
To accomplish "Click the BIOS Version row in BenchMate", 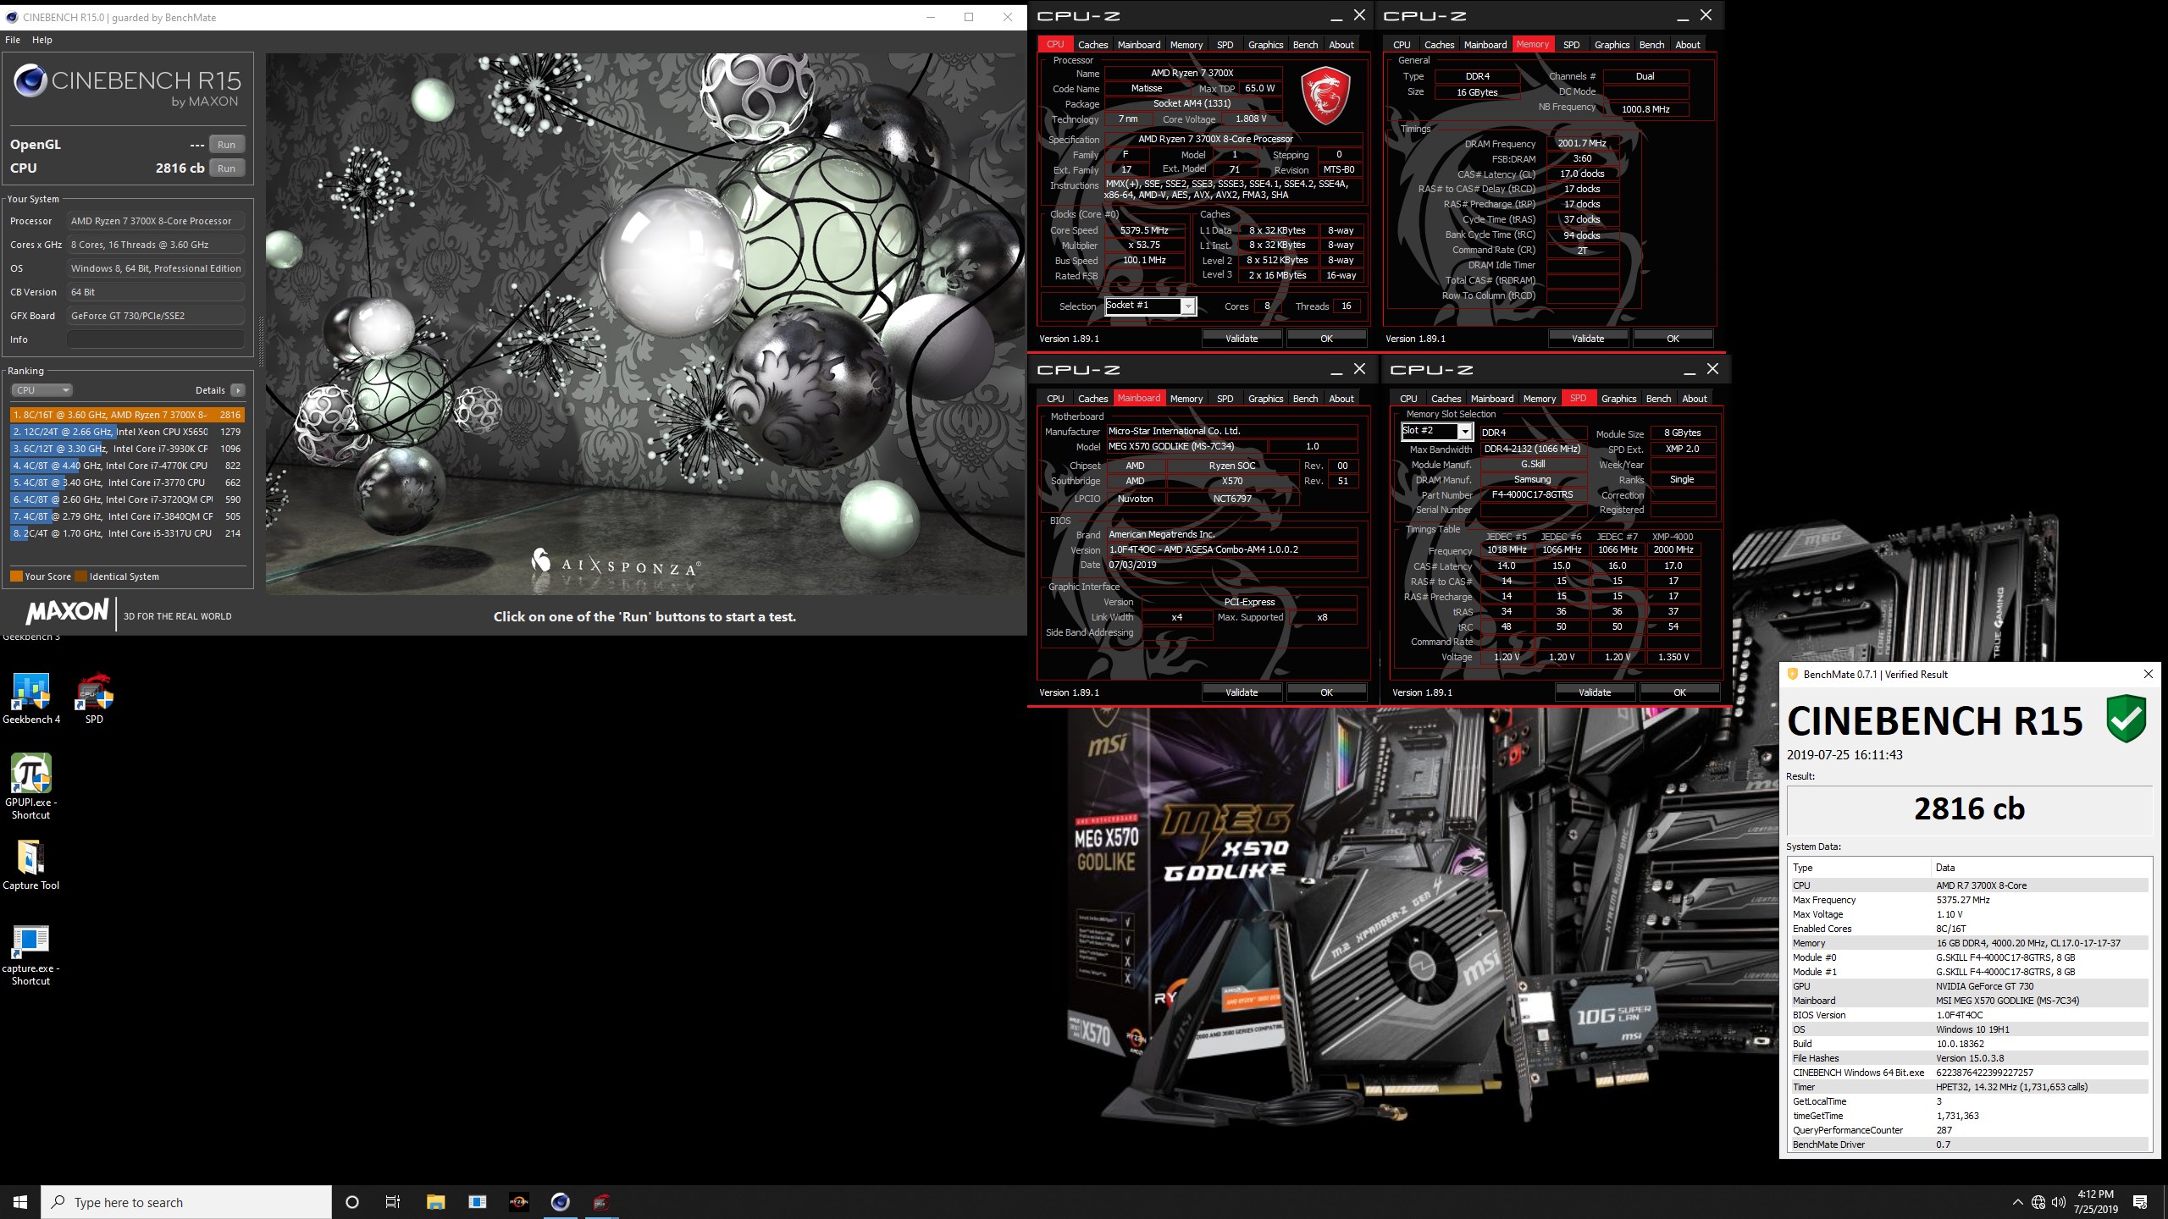I will point(1968,1015).
